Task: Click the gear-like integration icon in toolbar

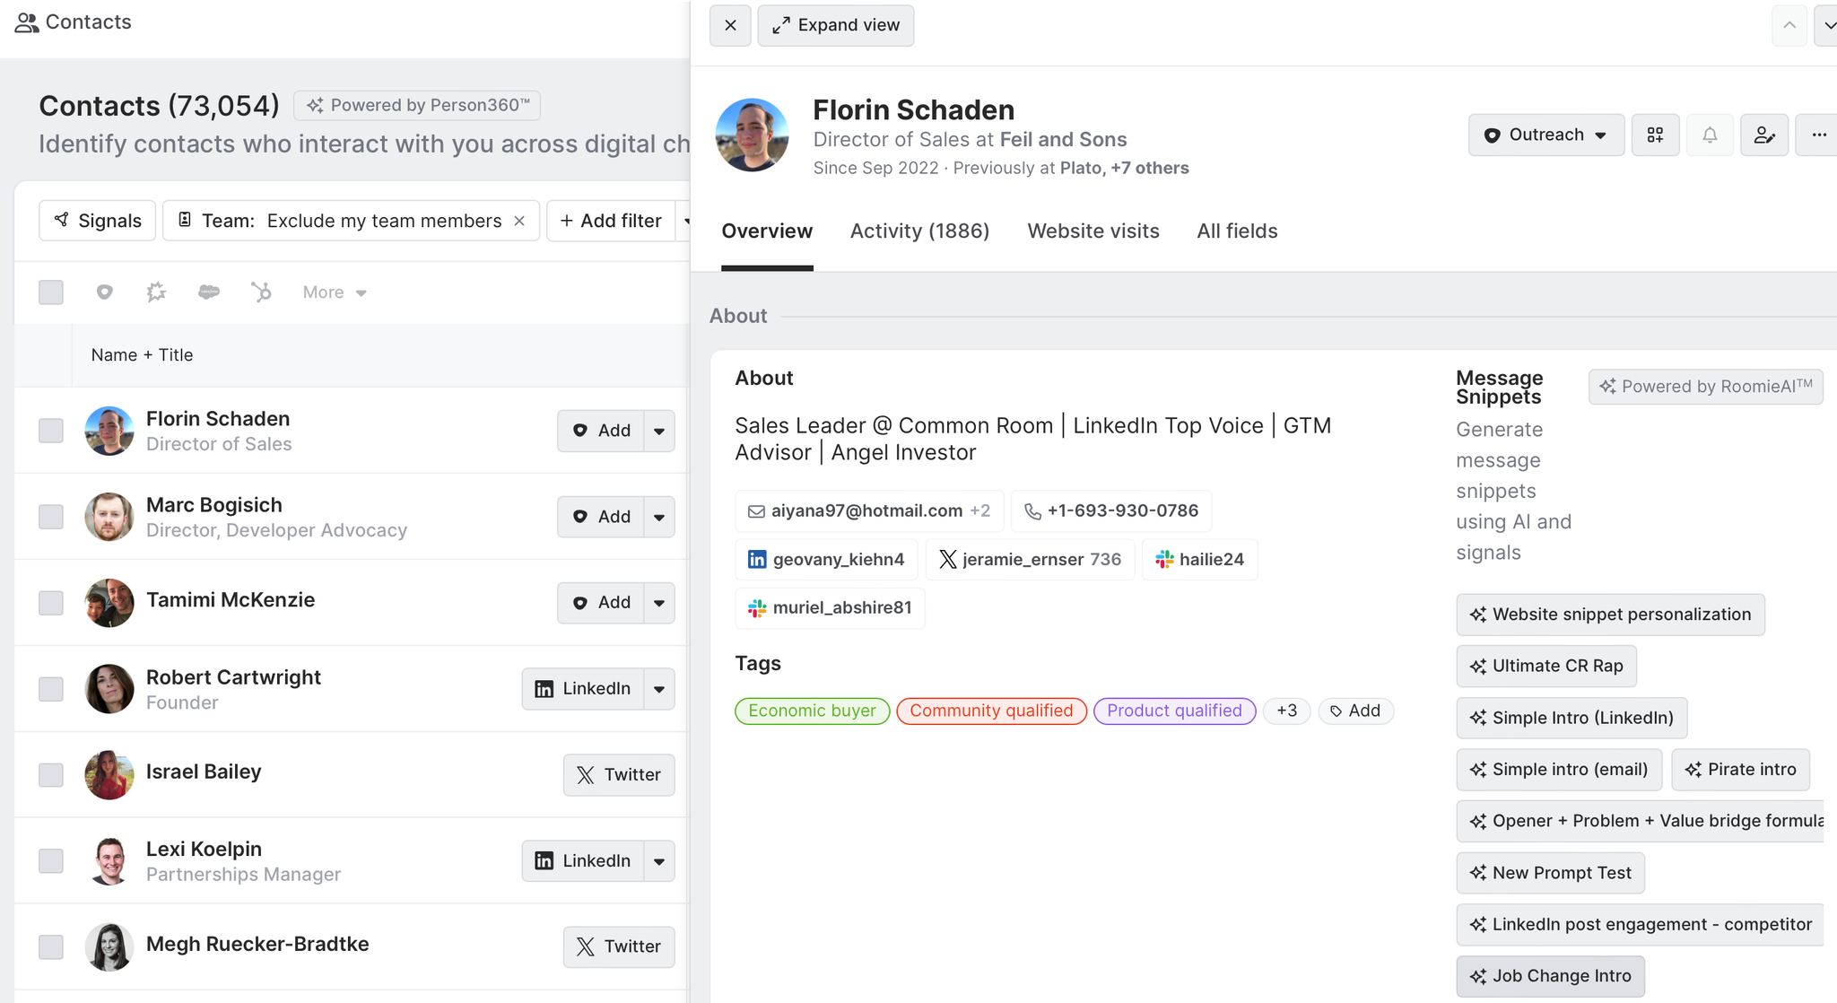Action: click(x=157, y=292)
